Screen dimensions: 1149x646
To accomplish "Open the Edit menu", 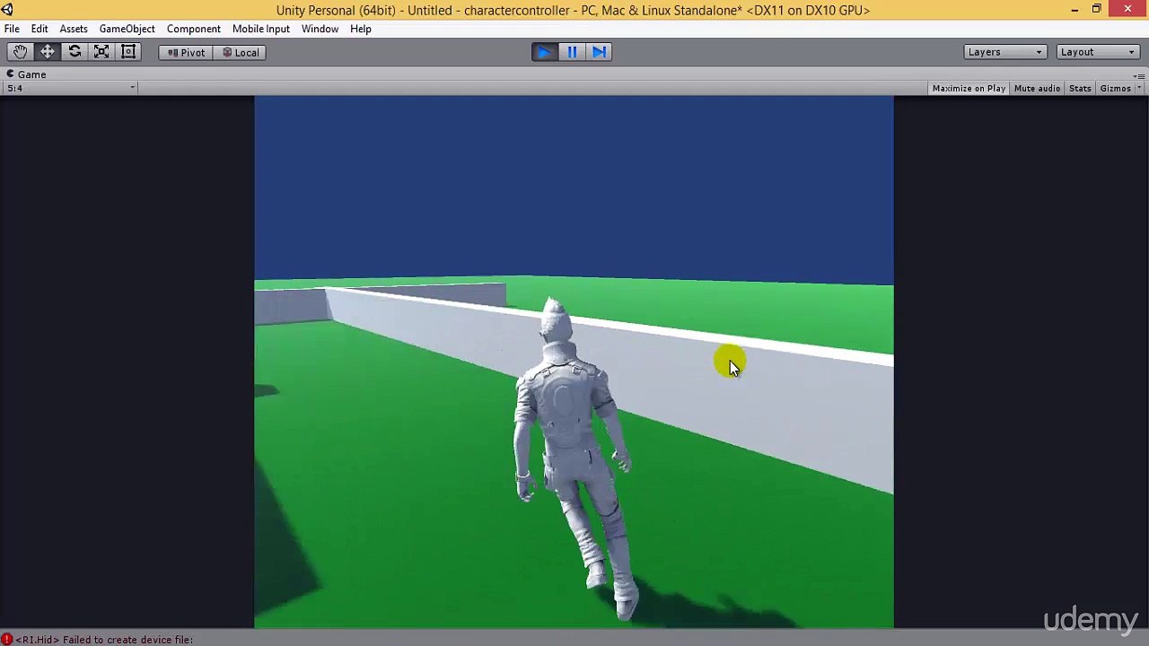I will 39,29.
